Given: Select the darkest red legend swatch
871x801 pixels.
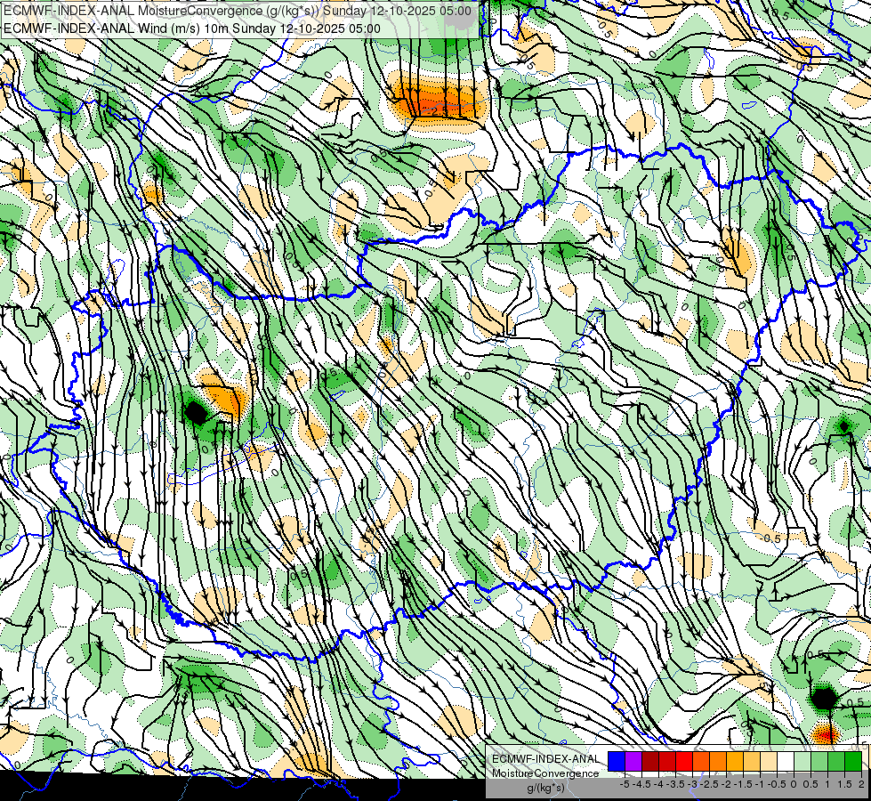Looking at the screenshot, I should [650, 762].
